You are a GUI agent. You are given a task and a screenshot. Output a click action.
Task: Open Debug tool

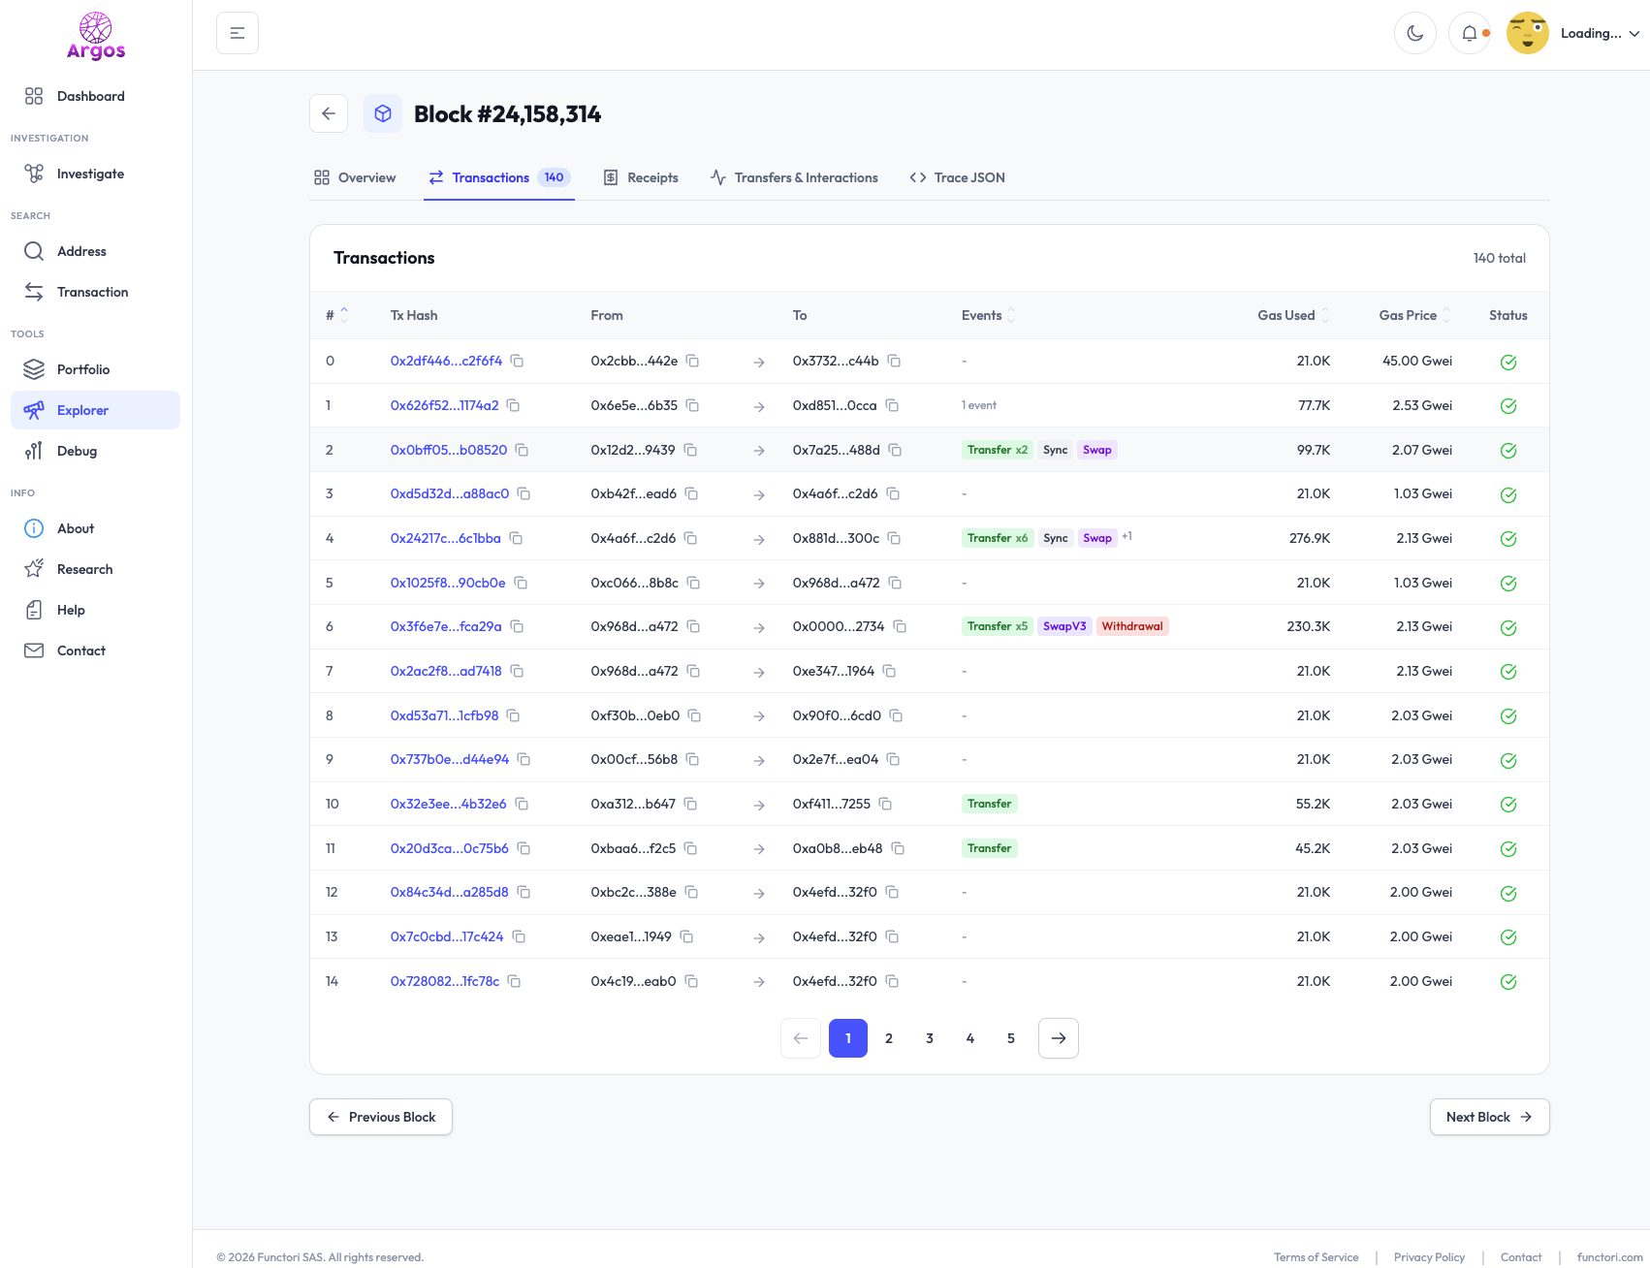[x=95, y=451]
